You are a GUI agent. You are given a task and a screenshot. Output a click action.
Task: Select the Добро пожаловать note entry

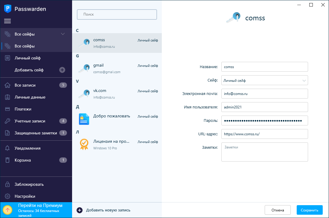click(117, 119)
